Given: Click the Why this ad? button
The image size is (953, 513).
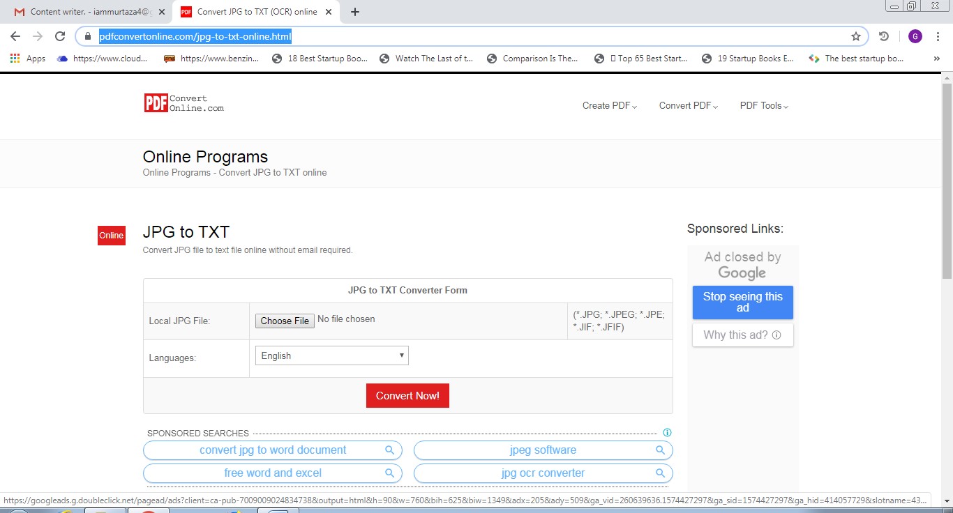Looking at the screenshot, I should pyautogui.click(x=743, y=335).
